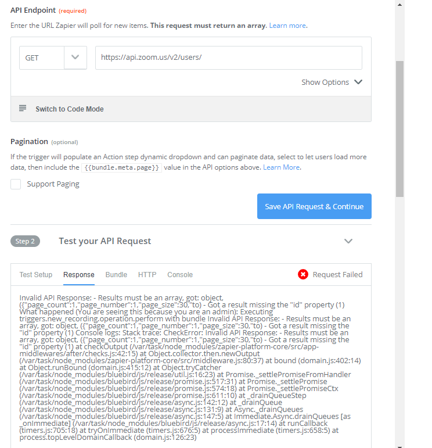Screen dimensions: 432x448
Task: Collapse the Test your API Request section
Action: (x=348, y=241)
